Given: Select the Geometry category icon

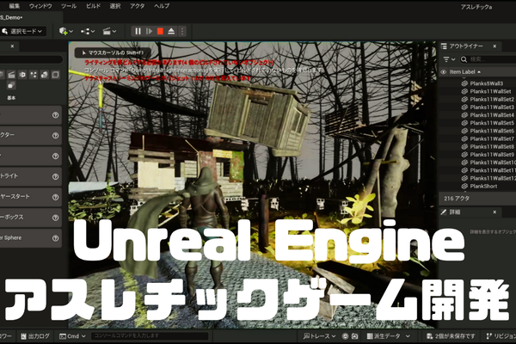Looking at the screenshot, I should 45,75.
